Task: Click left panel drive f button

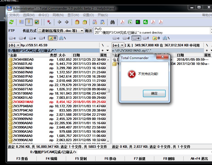Action: click(x=42, y=38)
